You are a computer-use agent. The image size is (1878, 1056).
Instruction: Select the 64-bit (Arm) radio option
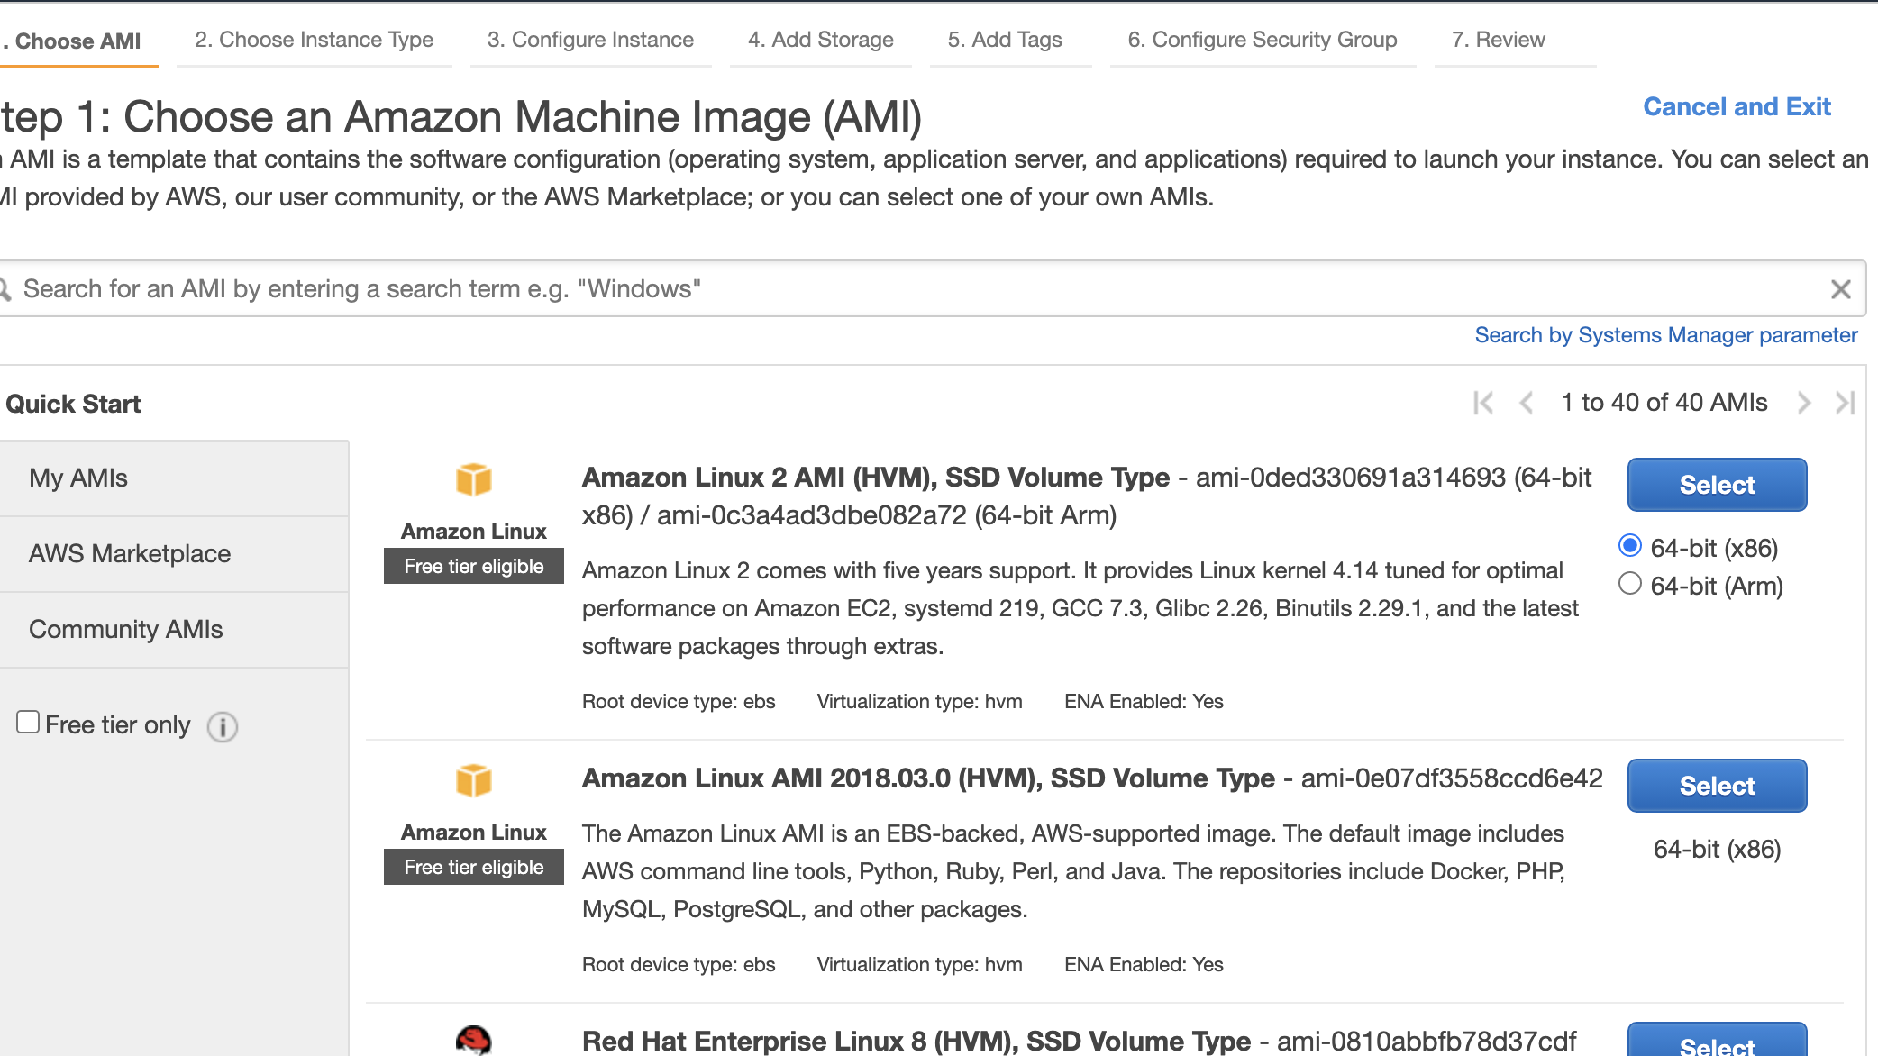(1630, 584)
